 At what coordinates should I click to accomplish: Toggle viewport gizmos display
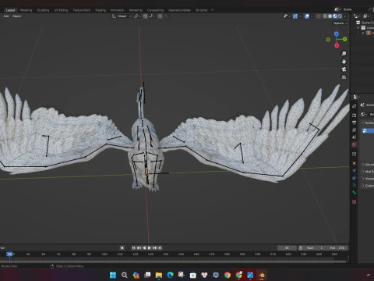(295, 16)
